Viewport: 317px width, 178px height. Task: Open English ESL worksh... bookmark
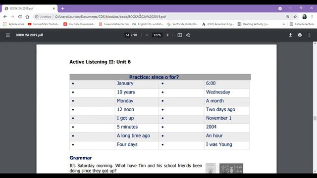(148, 24)
